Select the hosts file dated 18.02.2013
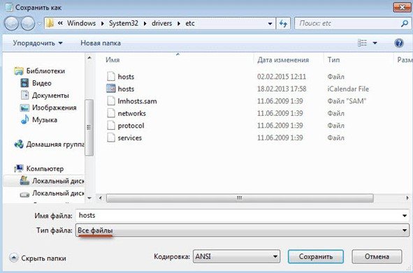This screenshot has height=273, width=413. [126, 89]
